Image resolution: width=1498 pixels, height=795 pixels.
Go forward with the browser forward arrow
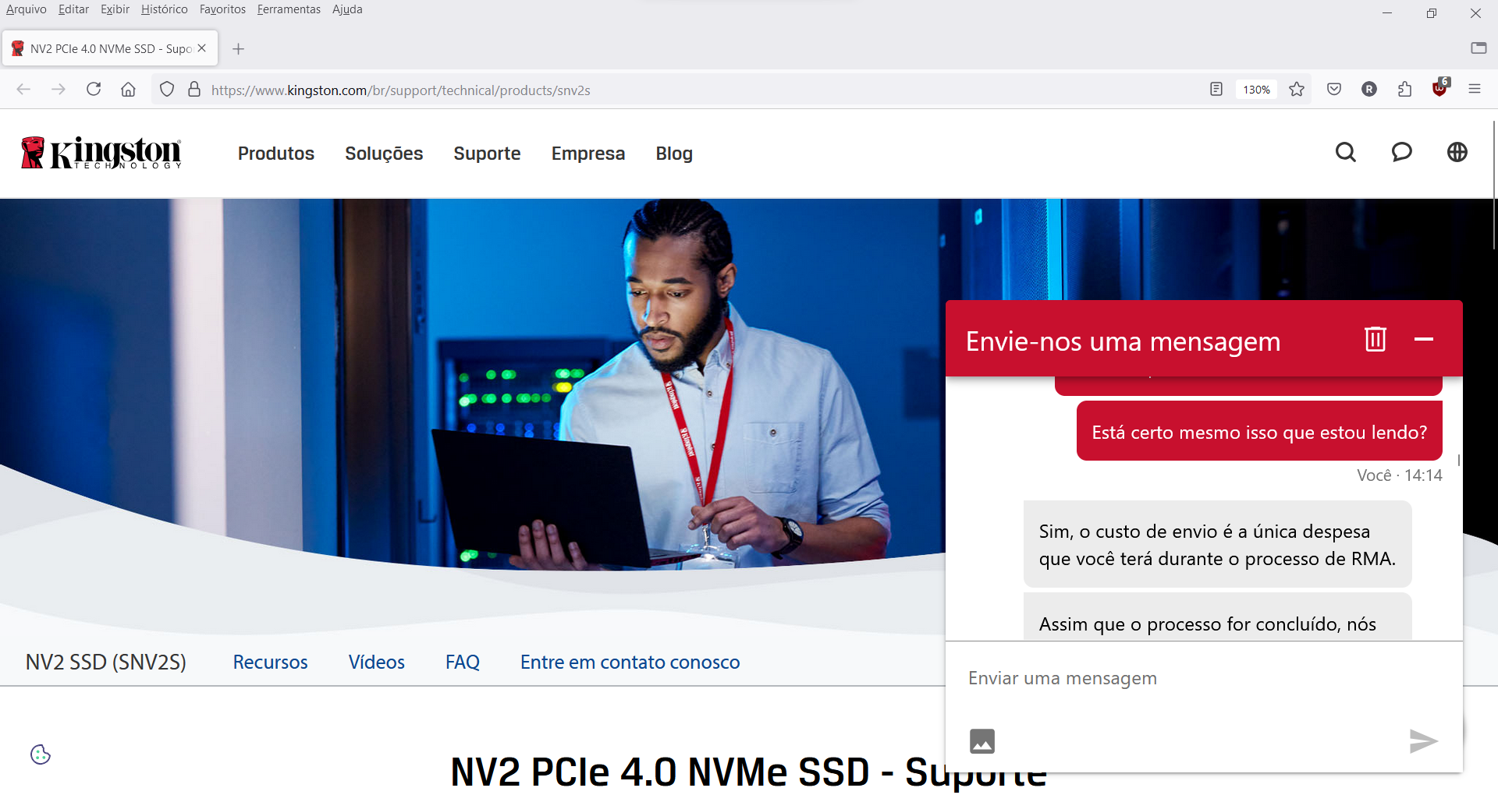click(x=59, y=90)
